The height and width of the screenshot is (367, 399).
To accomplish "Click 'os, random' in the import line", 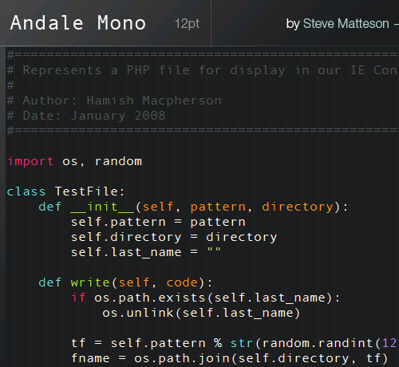I will [x=102, y=162].
